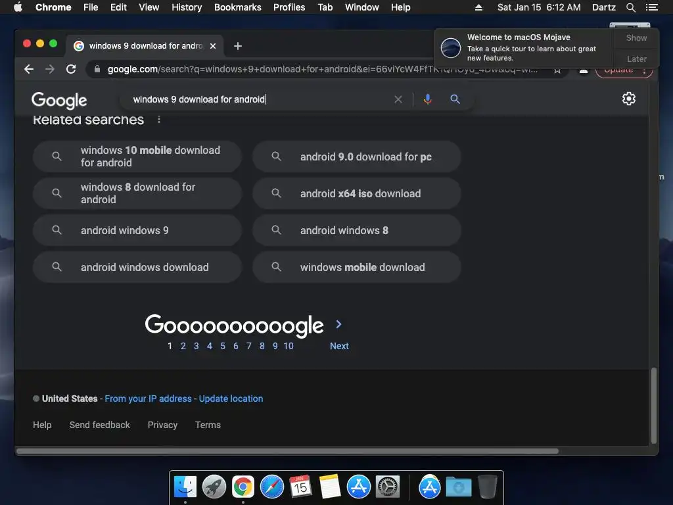Viewport: 673px width, 505px height.
Task: Open Calendar from the Dock
Action: [300, 487]
